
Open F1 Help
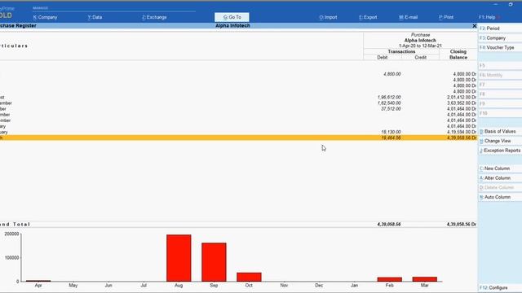tap(487, 17)
